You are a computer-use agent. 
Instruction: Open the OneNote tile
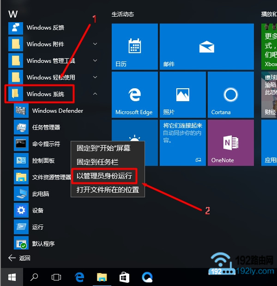231,143
